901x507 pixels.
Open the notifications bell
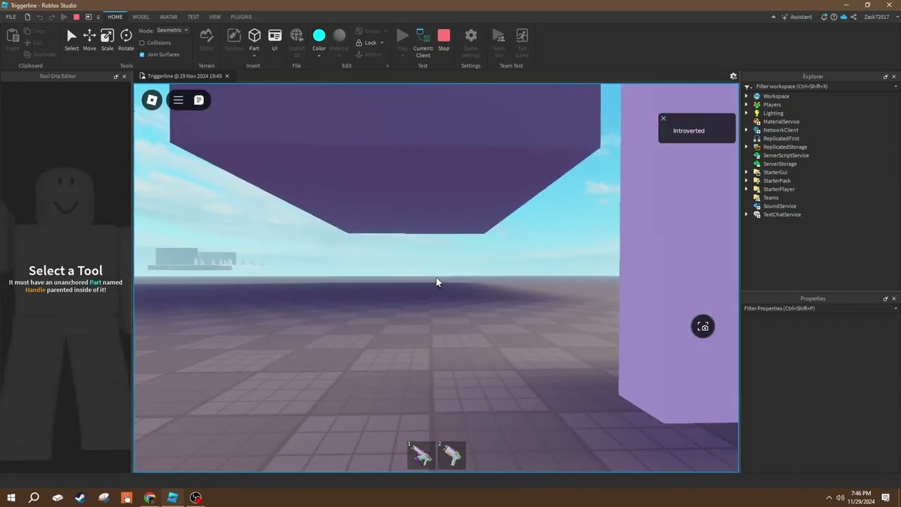tap(824, 17)
